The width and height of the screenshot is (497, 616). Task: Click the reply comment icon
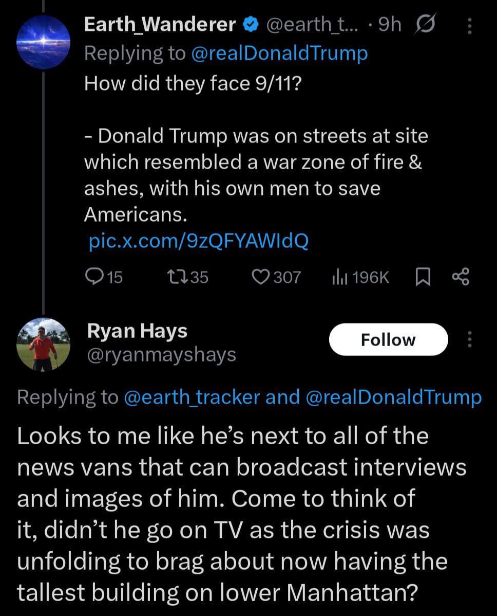point(93,278)
